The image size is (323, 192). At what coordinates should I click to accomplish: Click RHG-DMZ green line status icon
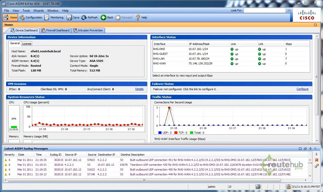[x=232, y=49]
